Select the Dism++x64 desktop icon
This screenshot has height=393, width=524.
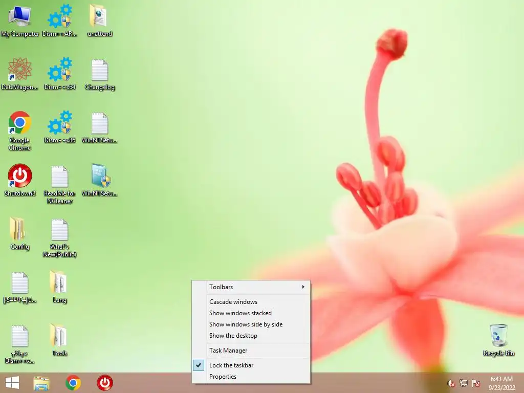(59, 74)
